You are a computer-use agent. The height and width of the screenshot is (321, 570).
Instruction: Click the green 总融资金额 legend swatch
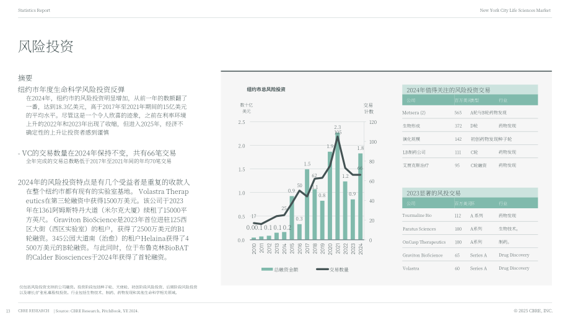(x=267, y=270)
